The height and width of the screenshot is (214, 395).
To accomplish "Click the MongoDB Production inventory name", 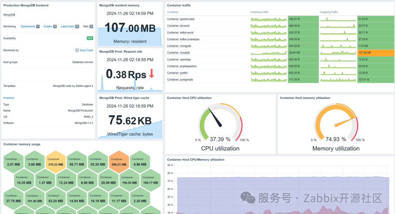I will tap(80, 111).
